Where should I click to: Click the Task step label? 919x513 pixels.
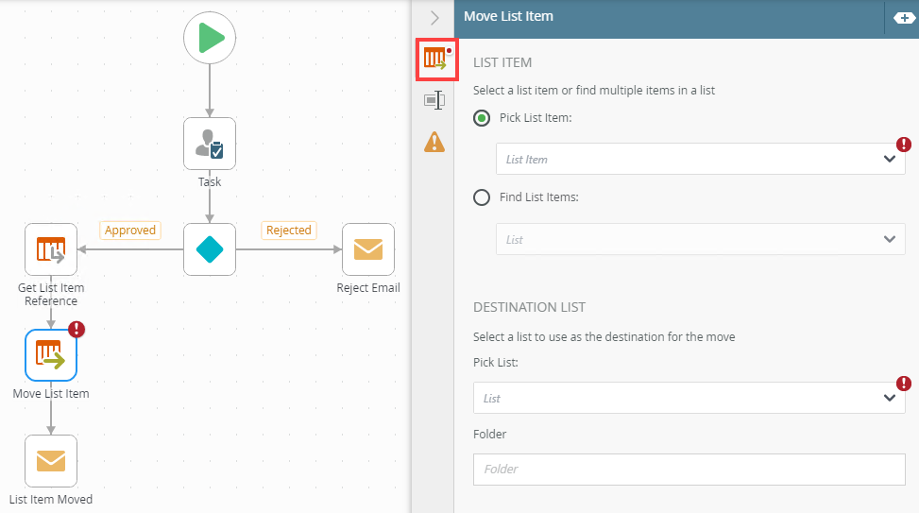coord(210,181)
